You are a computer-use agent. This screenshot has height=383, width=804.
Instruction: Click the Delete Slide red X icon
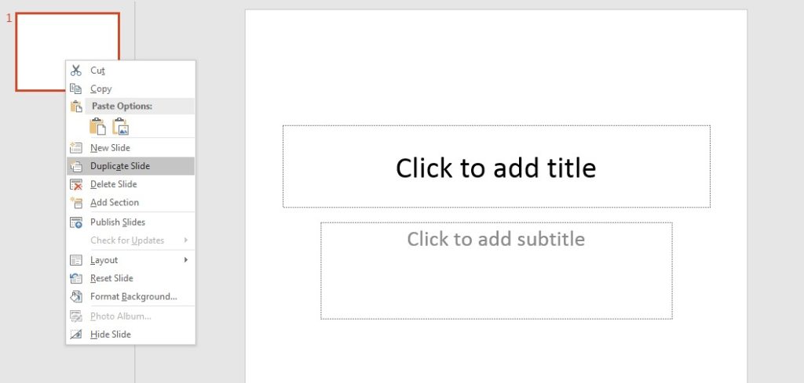coord(76,184)
